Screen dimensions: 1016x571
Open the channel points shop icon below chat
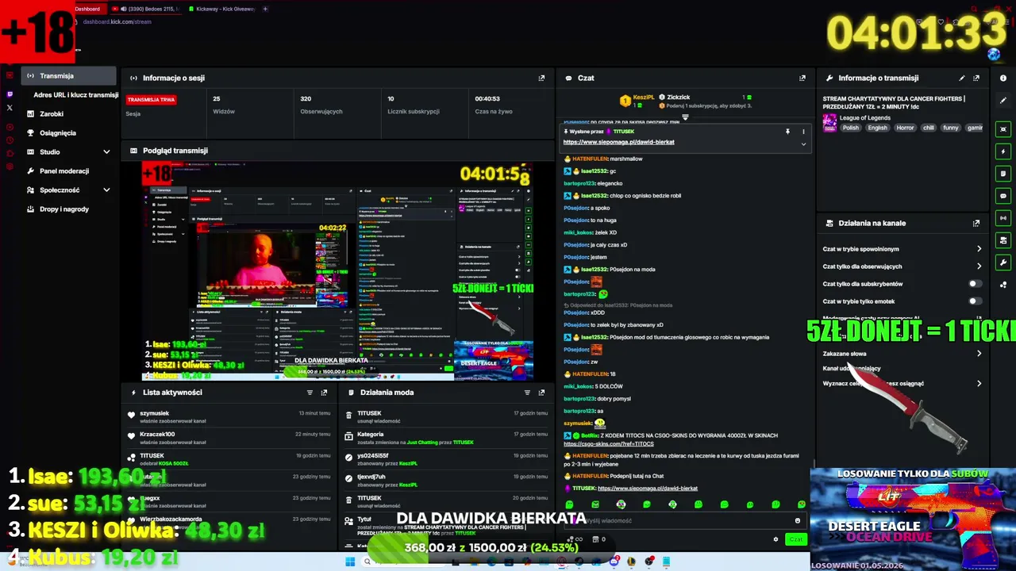point(596,539)
